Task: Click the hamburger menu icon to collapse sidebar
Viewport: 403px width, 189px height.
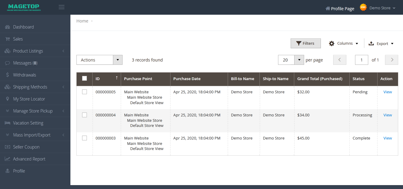Action: (x=61, y=7)
